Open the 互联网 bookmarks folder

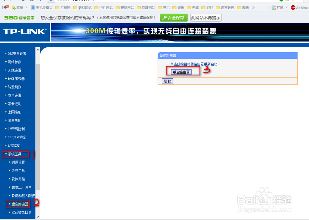coord(63,7)
